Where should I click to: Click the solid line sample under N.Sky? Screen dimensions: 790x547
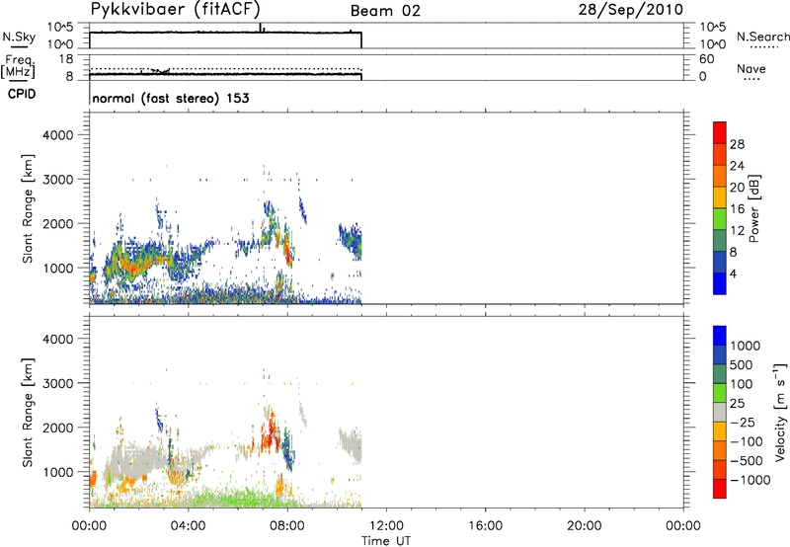pyautogui.click(x=19, y=47)
